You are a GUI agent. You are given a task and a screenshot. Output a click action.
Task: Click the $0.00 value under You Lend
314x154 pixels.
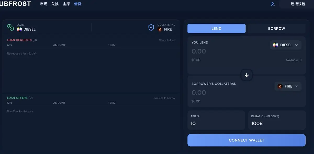click(x=196, y=60)
